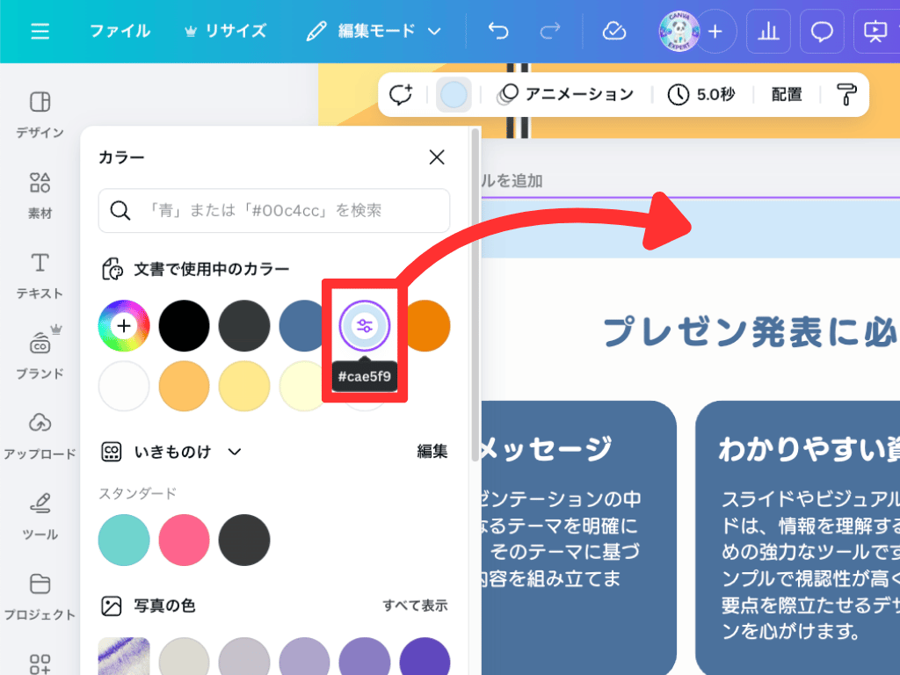Open the 素材 sidebar panel

(x=40, y=195)
